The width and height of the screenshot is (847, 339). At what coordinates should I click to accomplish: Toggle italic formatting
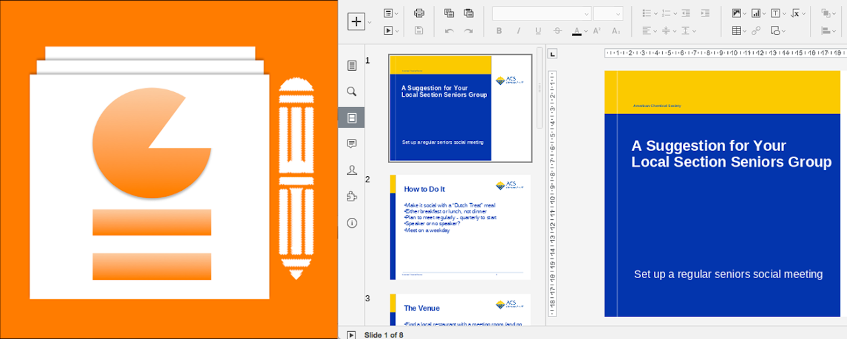[518, 30]
